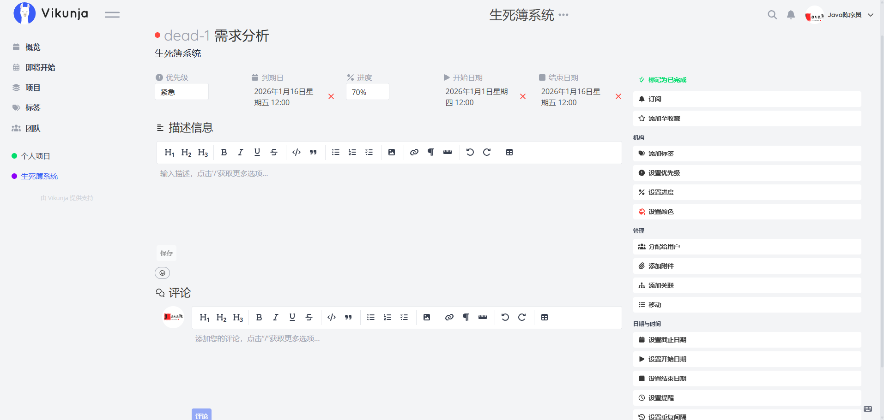Go to 标签 in the sidebar
Screen dimensions: 884x420
[33, 108]
